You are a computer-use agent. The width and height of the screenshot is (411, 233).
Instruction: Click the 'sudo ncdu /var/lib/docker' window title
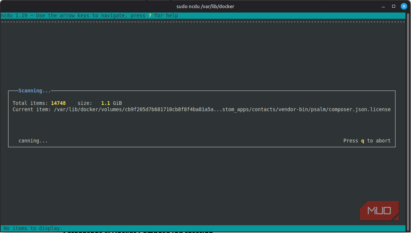[205, 6]
